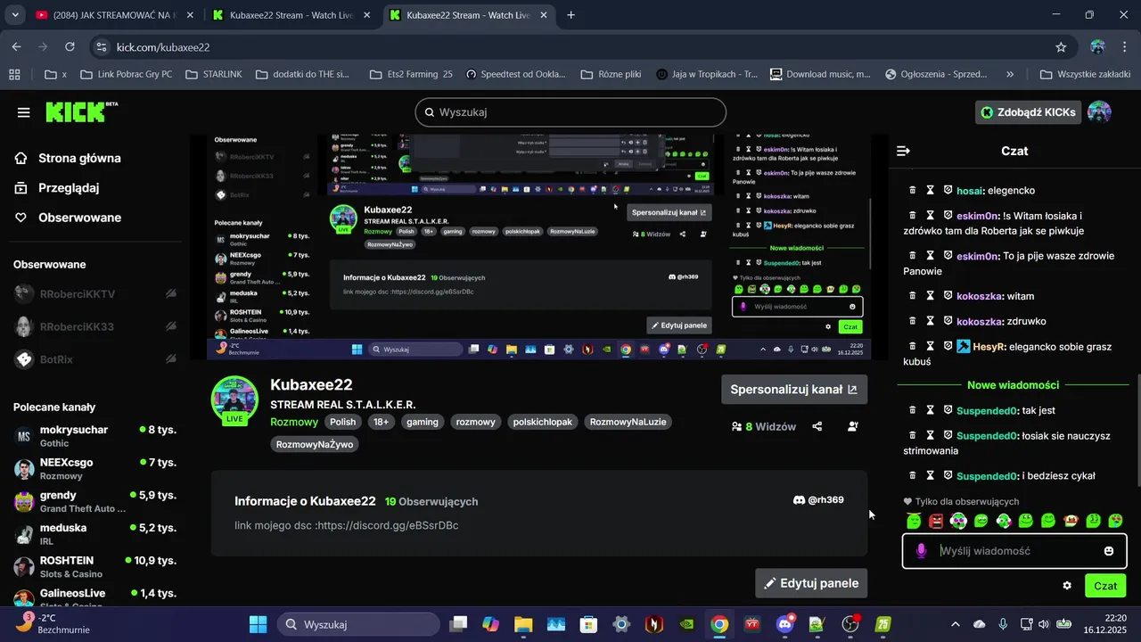Open Przeglądaj in the sidebar
The height and width of the screenshot is (642, 1141).
57,188
